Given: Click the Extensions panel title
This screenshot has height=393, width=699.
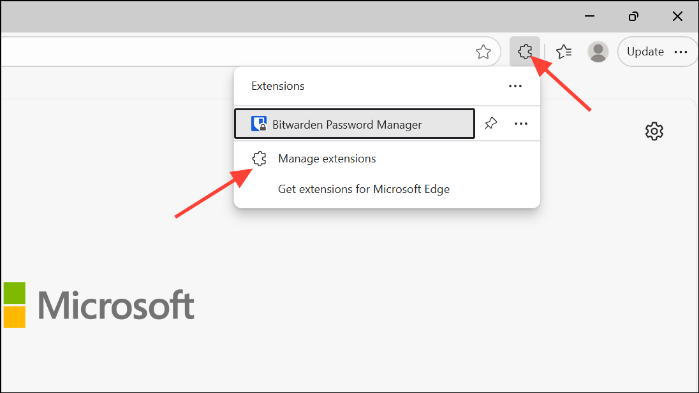Looking at the screenshot, I should click(277, 85).
